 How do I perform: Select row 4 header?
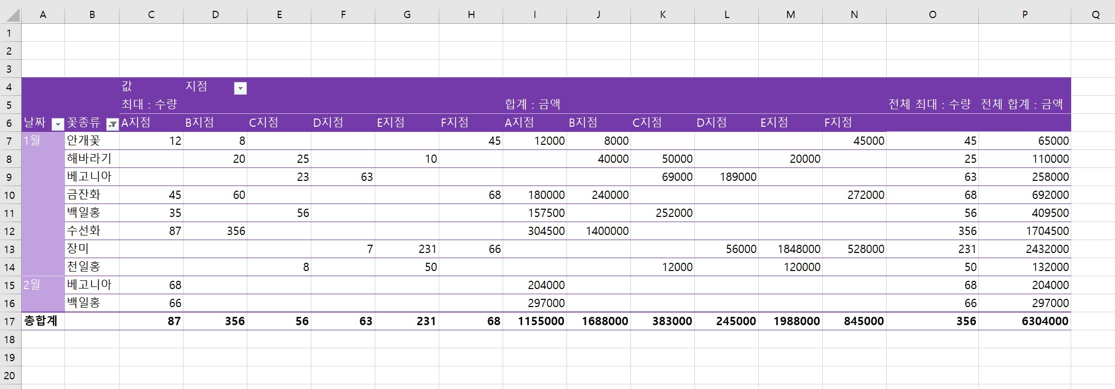[x=10, y=87]
